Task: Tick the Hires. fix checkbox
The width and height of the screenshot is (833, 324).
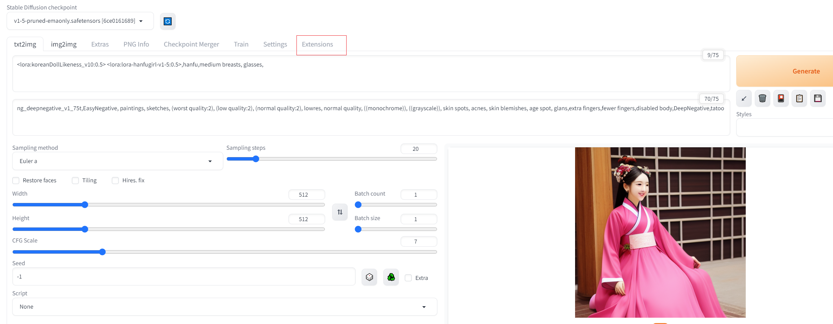Action: (x=115, y=181)
